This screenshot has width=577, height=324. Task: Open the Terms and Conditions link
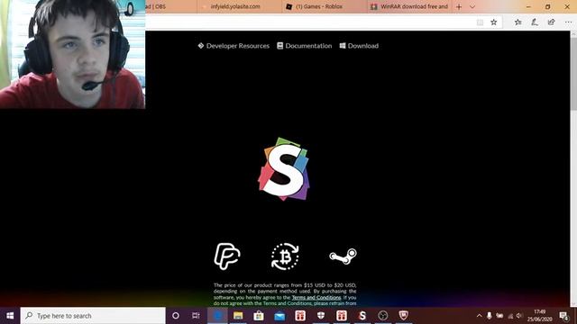tap(316, 298)
